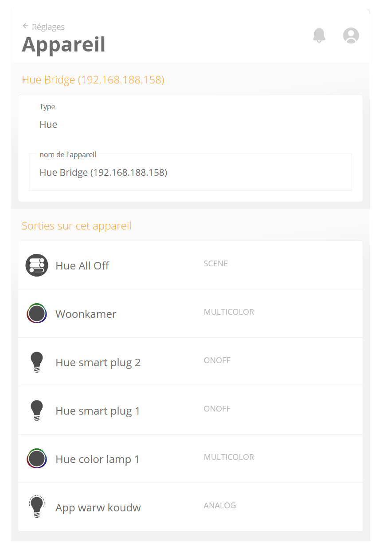Open the notifications bell

click(x=319, y=36)
